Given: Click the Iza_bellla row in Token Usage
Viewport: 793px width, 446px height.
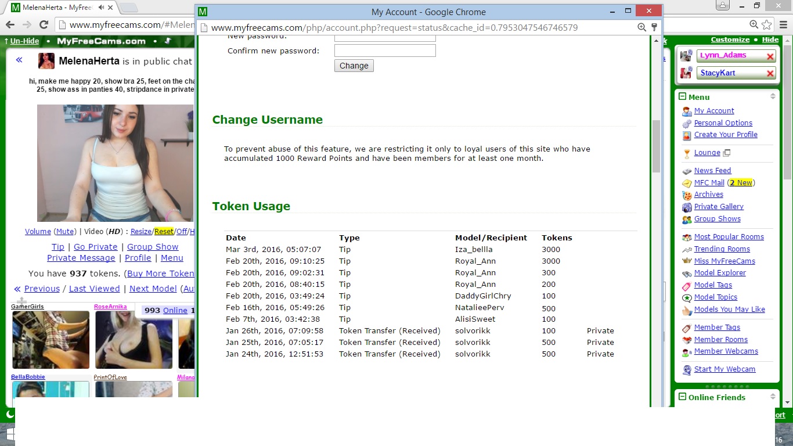Looking at the screenshot, I should [x=430, y=249].
